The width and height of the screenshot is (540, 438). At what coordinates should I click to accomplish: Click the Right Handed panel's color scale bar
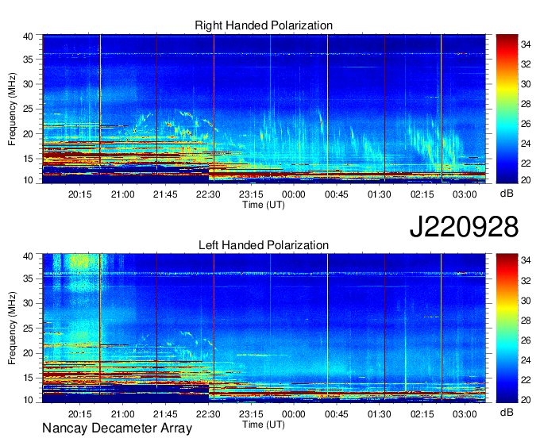coord(507,109)
